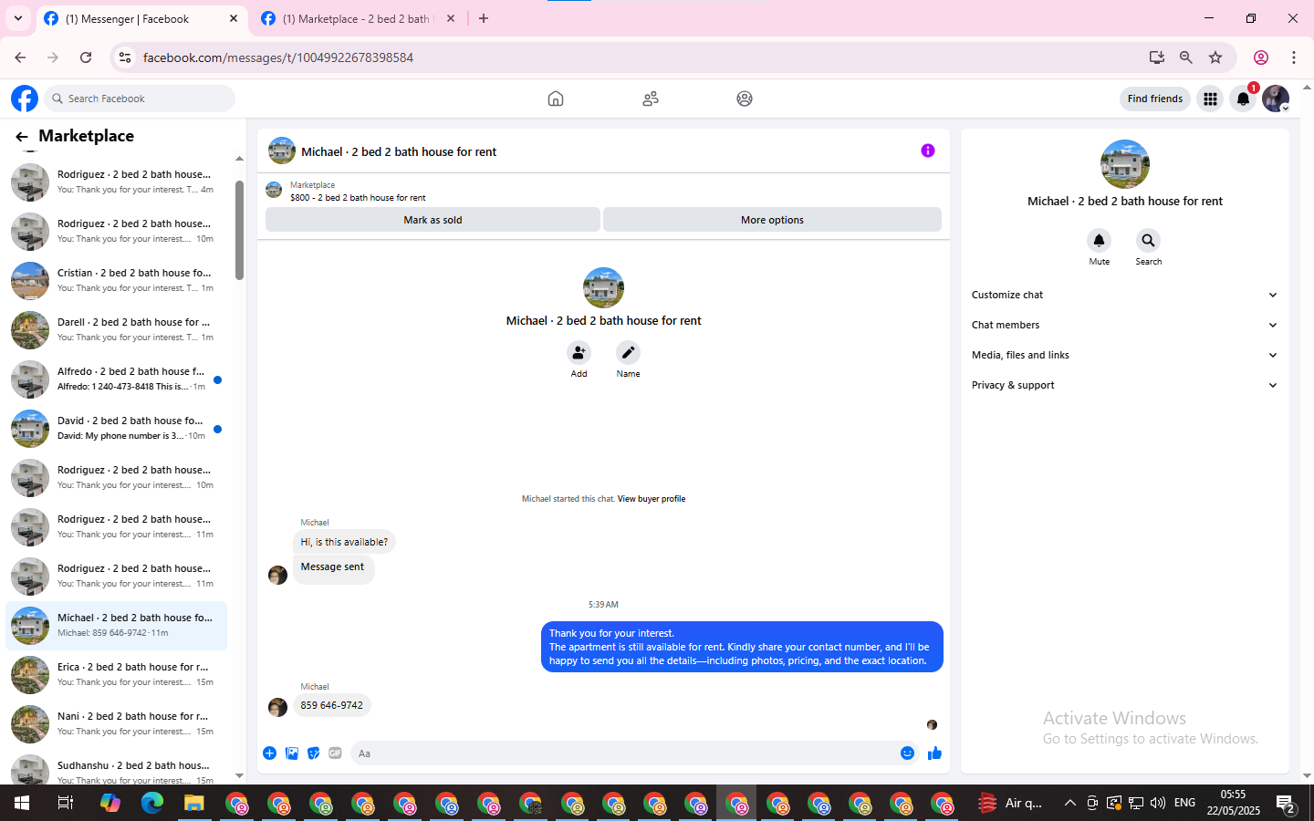The image size is (1314, 821).
Task: Click conversation list scrollbar thumb
Action: point(239,230)
